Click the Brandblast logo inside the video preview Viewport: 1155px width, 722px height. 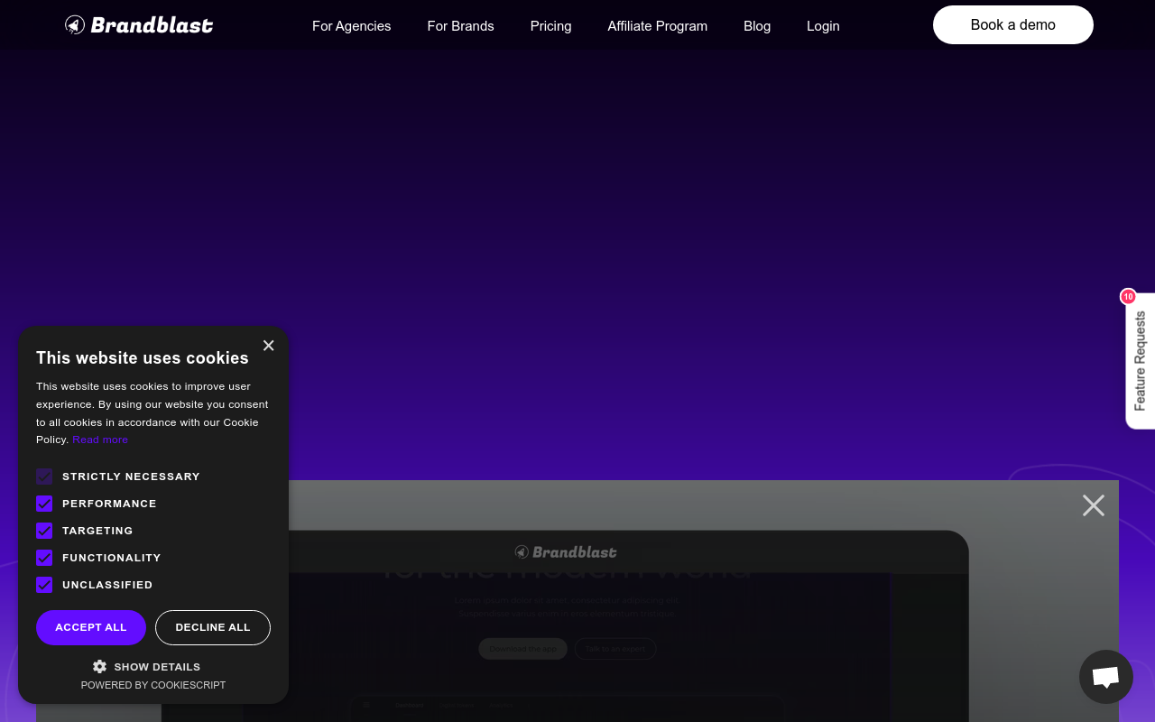coord(566,551)
